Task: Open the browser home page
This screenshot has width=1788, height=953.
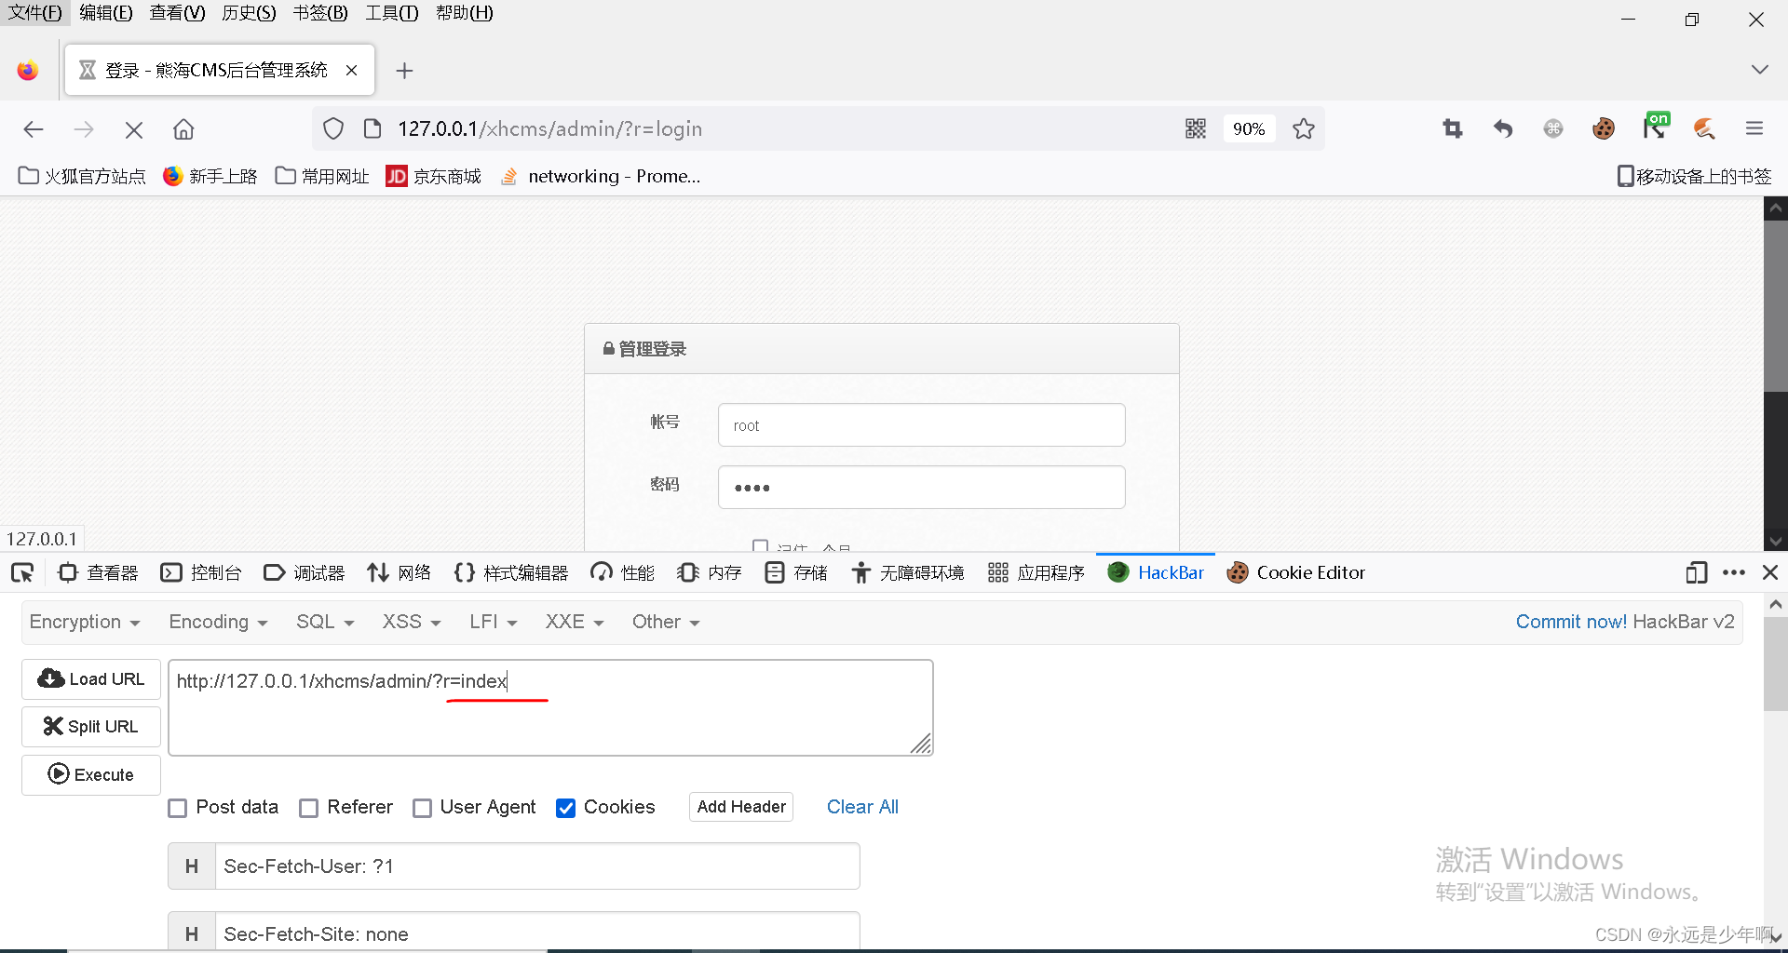Action: 183,129
